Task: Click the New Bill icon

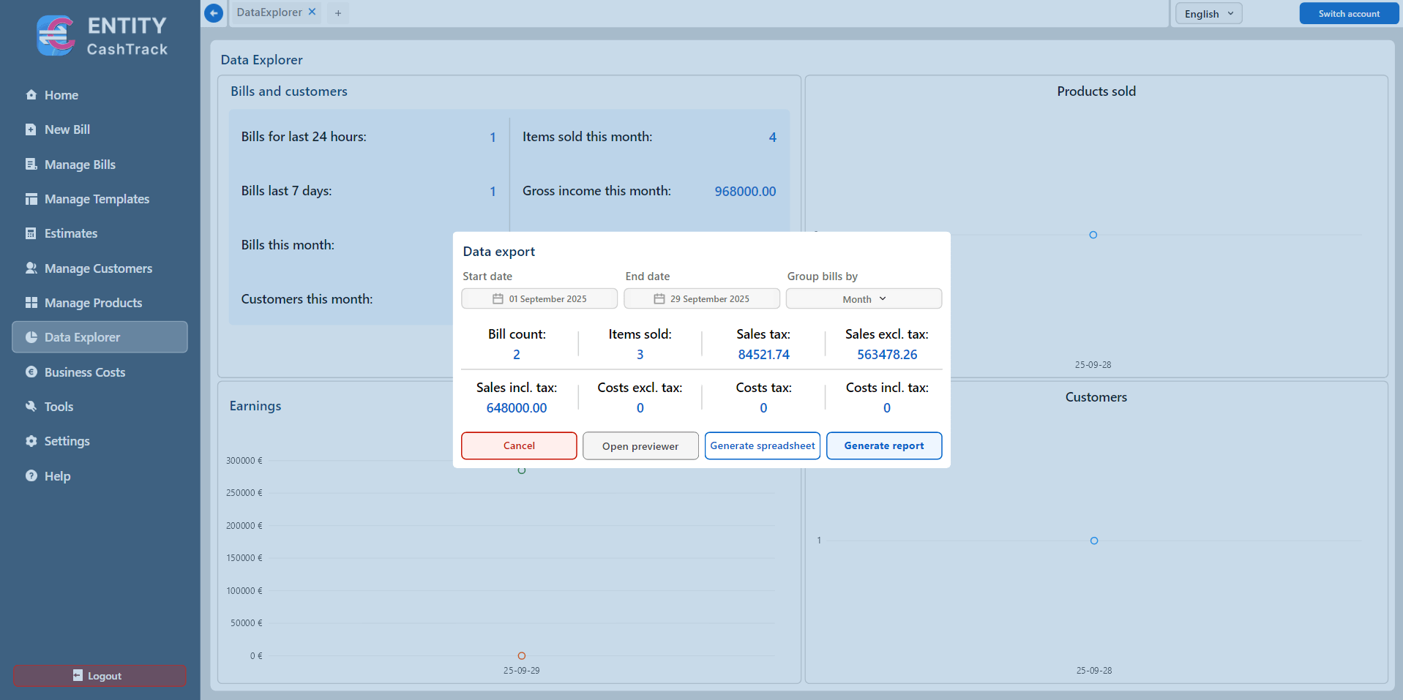Action: [31, 129]
